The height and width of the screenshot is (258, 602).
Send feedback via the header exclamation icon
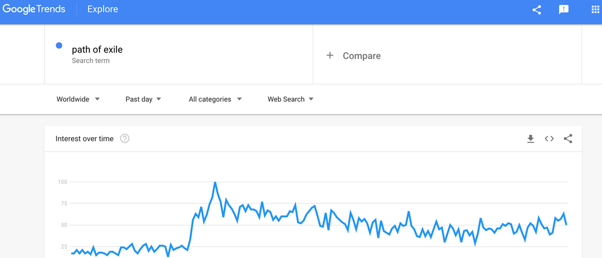[x=563, y=9]
